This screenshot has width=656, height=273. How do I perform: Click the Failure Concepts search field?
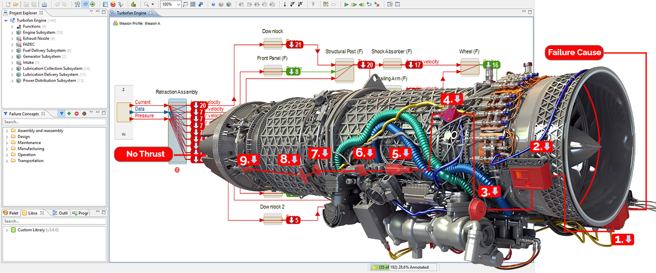[x=54, y=122]
